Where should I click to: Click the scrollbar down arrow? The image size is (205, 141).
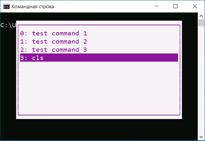coord(201,137)
